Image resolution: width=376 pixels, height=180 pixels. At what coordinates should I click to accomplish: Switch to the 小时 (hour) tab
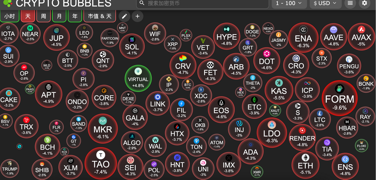[x=10, y=16]
